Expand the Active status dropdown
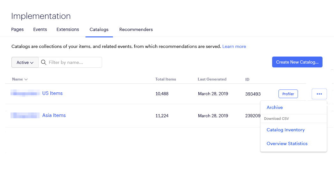 pos(25,63)
